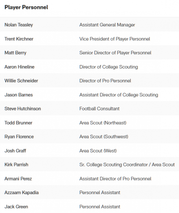Select the Trent Kirchner row name
Viewport: 179px width, 213px height.
tap(19, 39)
